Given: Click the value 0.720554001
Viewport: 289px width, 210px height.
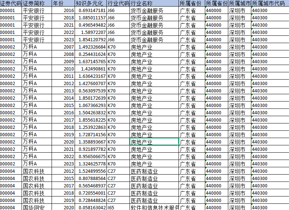Looking at the screenshot, I should coord(92,193).
